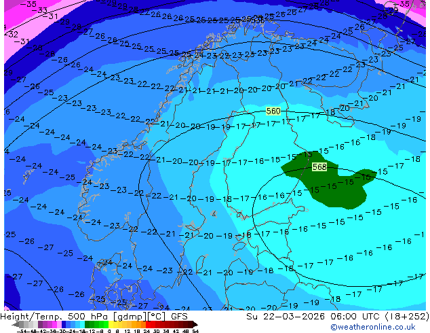
Task: Pick the dark green legend swatch near -12
Action: point(87,324)
